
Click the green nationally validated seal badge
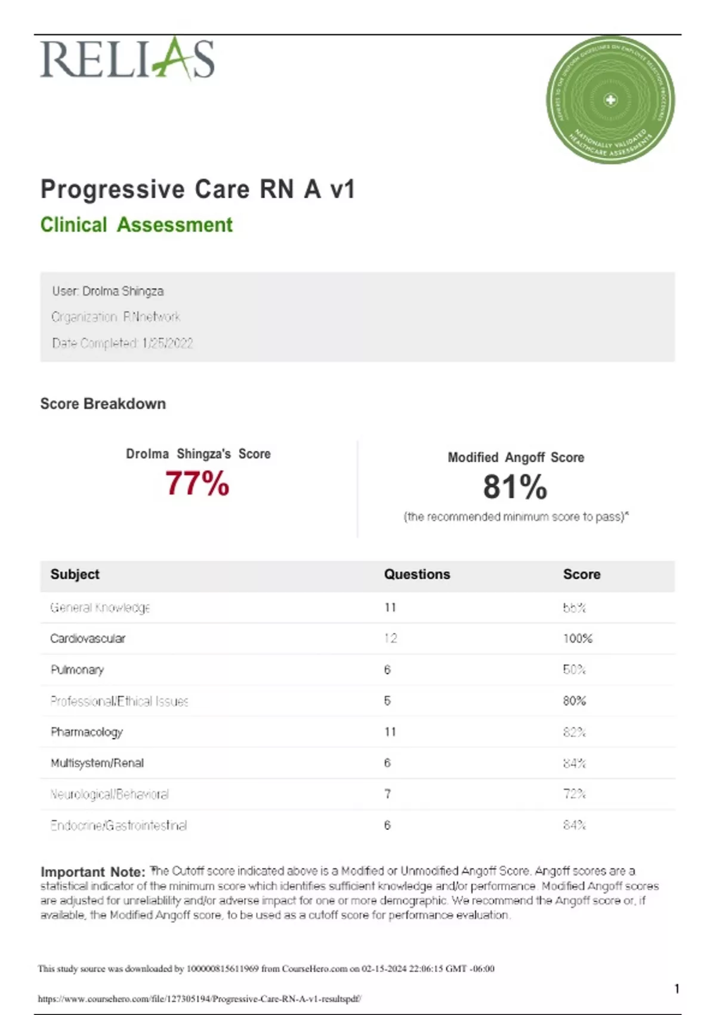(610, 100)
